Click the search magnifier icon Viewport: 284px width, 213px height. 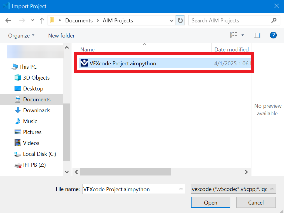[x=274, y=20]
